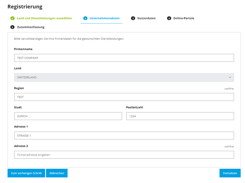Viewport: 245px width, 183px height.
Task: Click into the Region text field
Action: [x=124, y=97]
